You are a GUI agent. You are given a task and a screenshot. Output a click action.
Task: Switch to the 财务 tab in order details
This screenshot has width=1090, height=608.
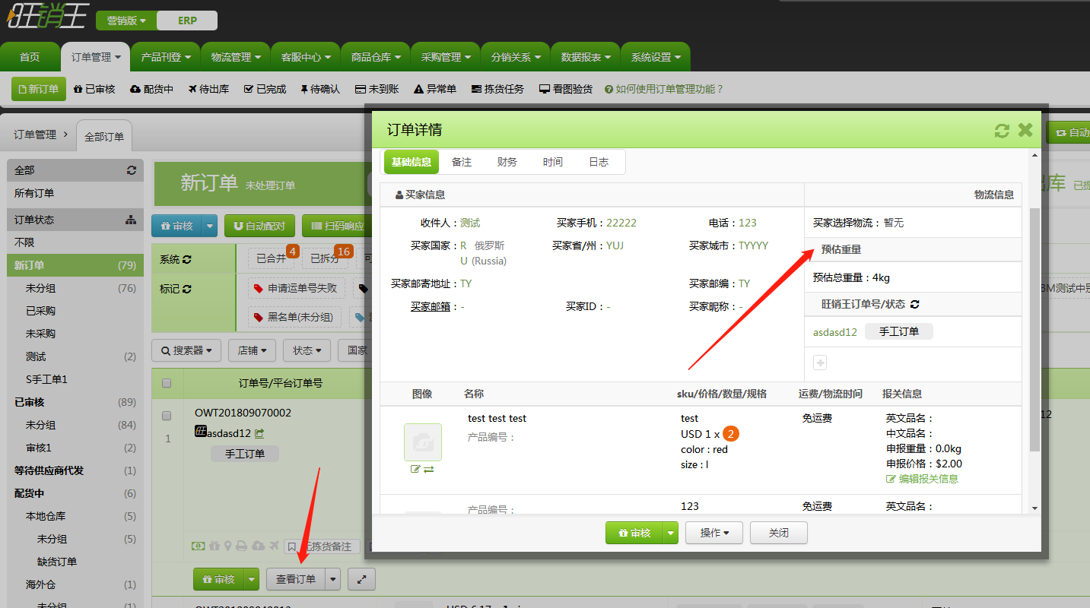pos(507,162)
